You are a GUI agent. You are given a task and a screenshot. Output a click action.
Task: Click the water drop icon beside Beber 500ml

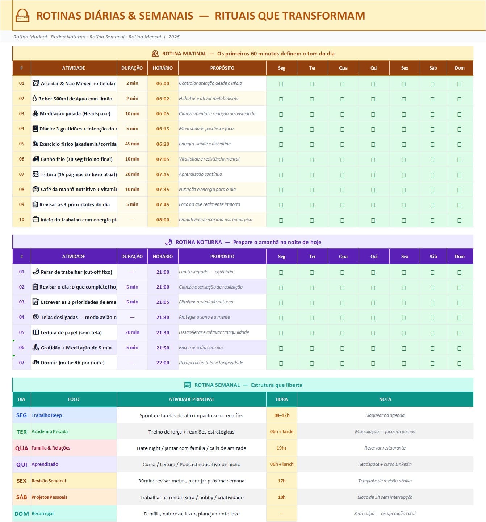click(35, 98)
